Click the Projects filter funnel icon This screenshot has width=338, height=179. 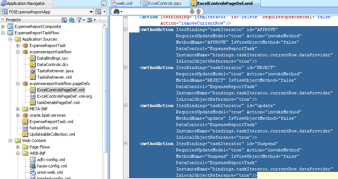[79, 20]
